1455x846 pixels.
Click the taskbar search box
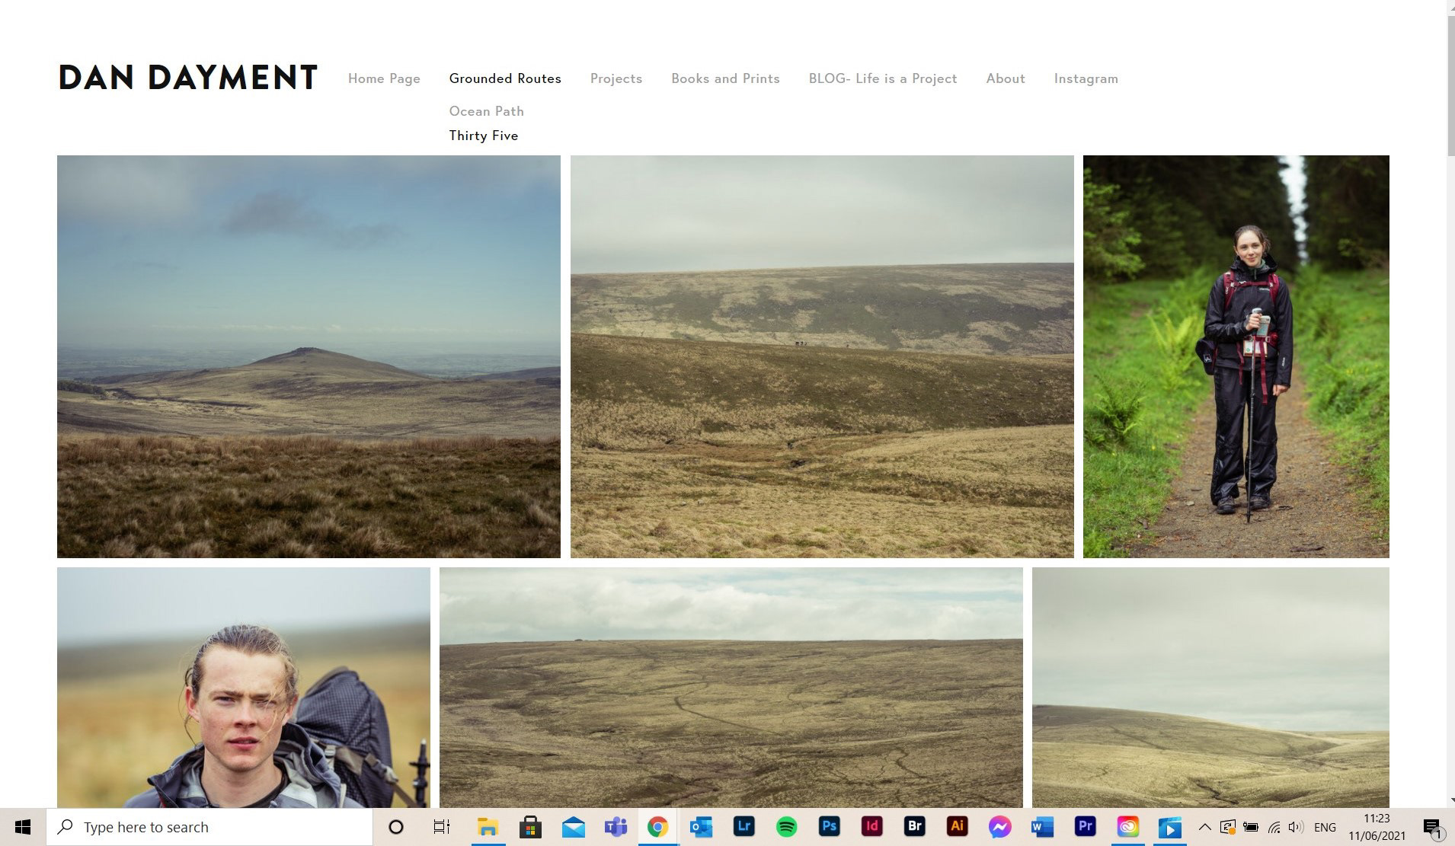(209, 827)
